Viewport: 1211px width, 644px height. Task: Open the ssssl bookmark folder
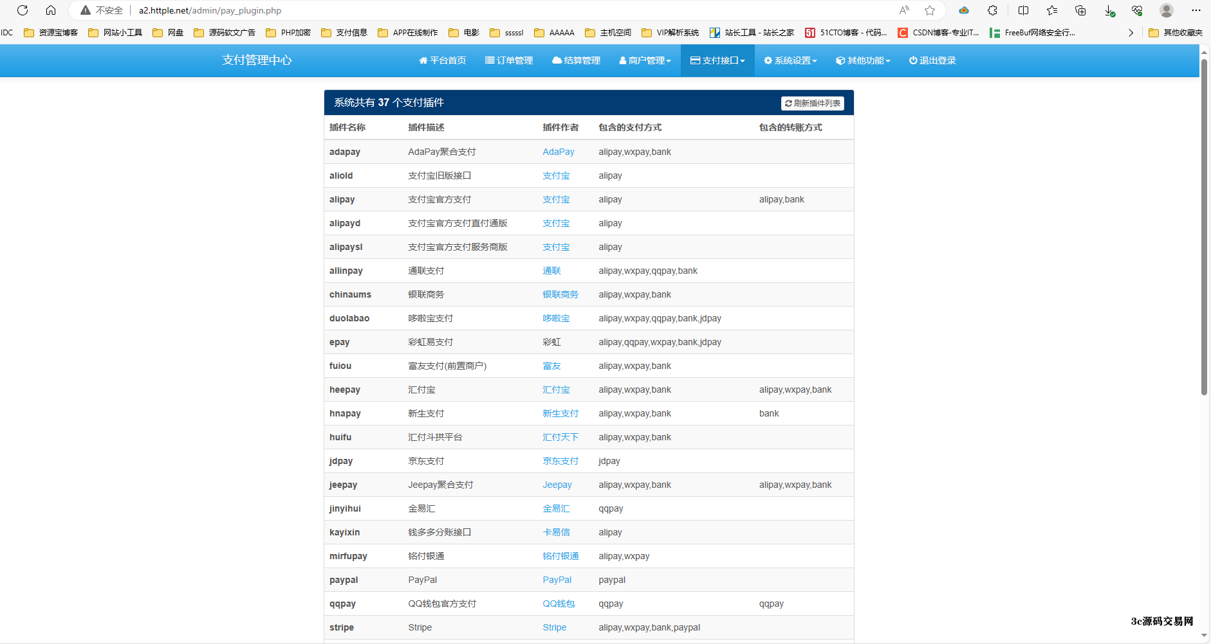pos(507,33)
